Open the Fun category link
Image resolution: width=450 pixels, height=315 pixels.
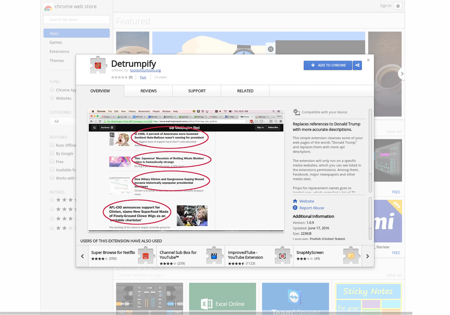pyautogui.click(x=143, y=77)
